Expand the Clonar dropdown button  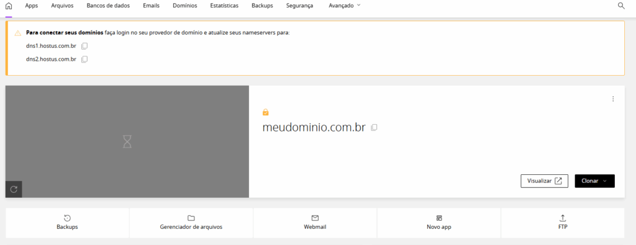[594, 181]
